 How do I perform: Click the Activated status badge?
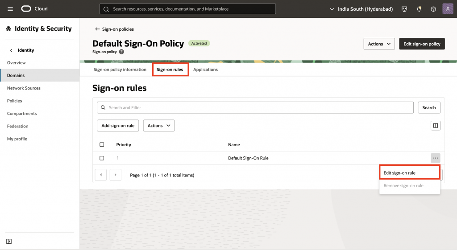pyautogui.click(x=199, y=43)
